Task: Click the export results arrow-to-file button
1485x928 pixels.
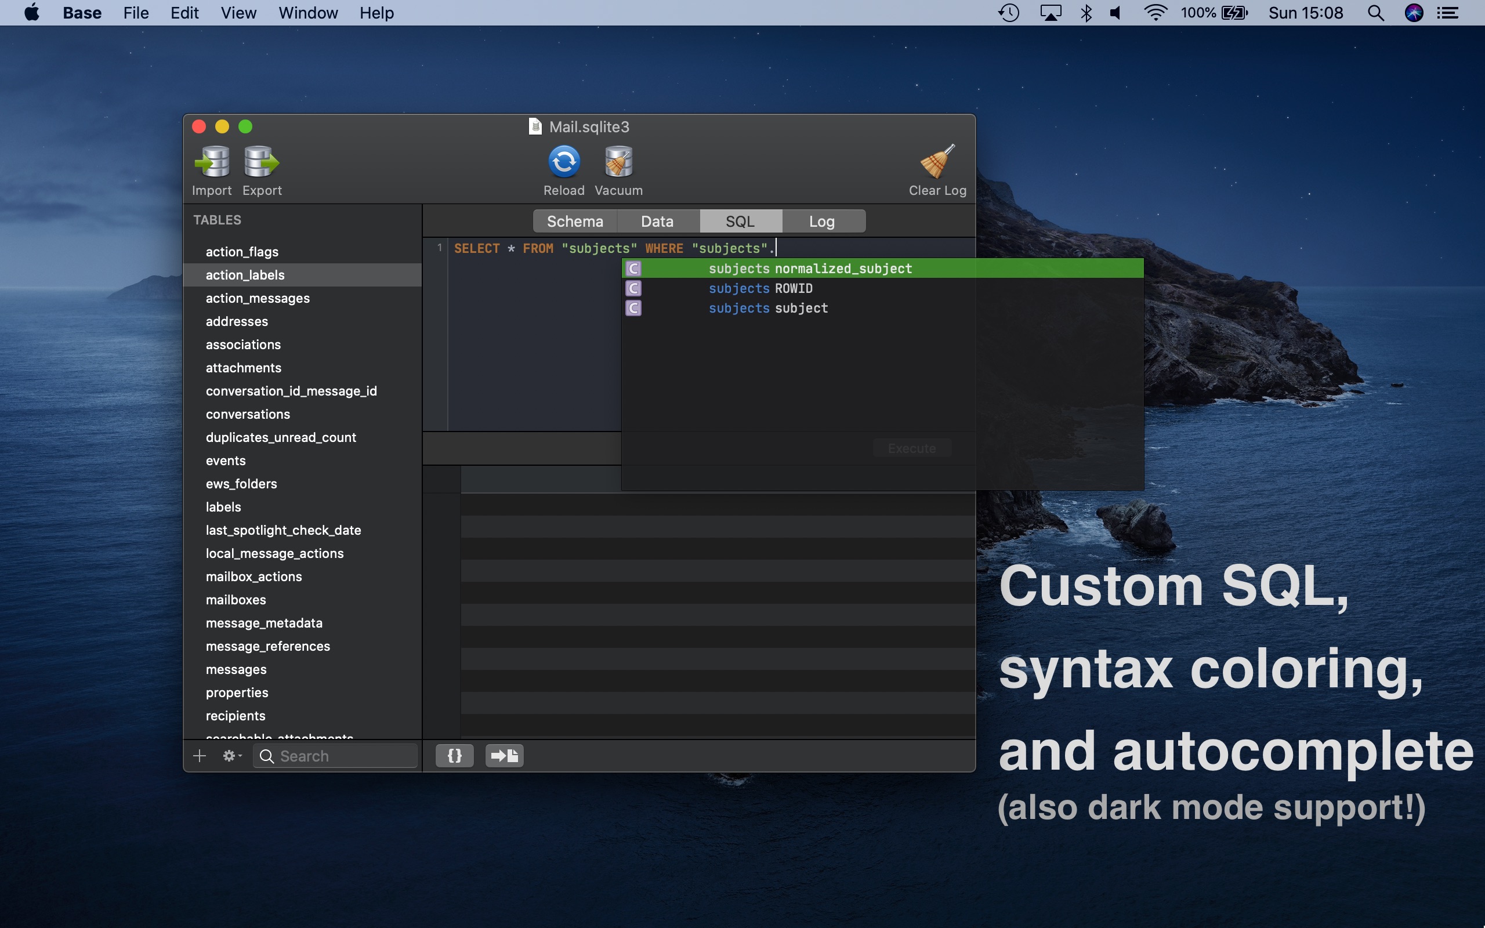Action: pos(505,756)
